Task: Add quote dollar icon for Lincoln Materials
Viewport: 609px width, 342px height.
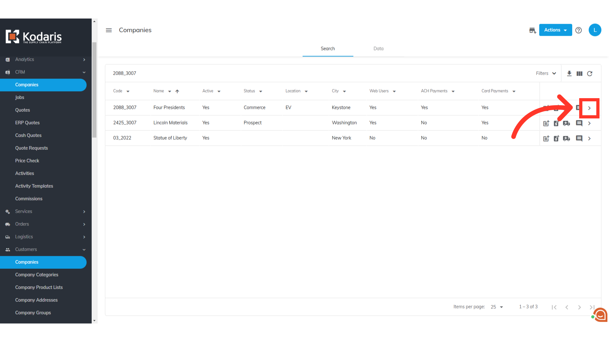Action: [x=556, y=123]
